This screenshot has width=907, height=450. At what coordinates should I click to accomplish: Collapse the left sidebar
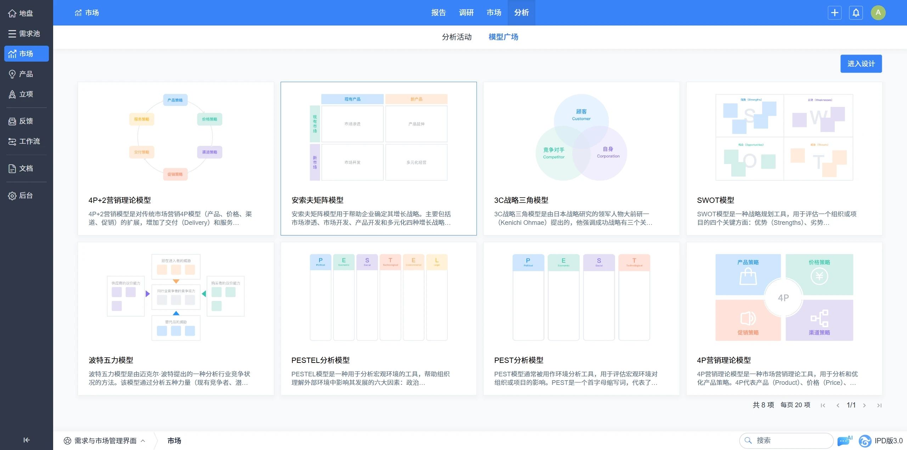tap(27, 440)
